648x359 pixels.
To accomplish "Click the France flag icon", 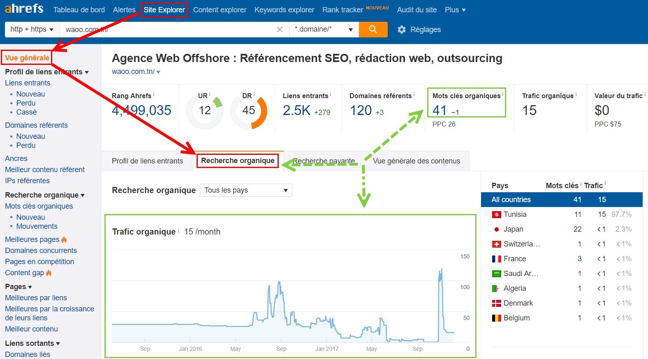I will click(497, 259).
